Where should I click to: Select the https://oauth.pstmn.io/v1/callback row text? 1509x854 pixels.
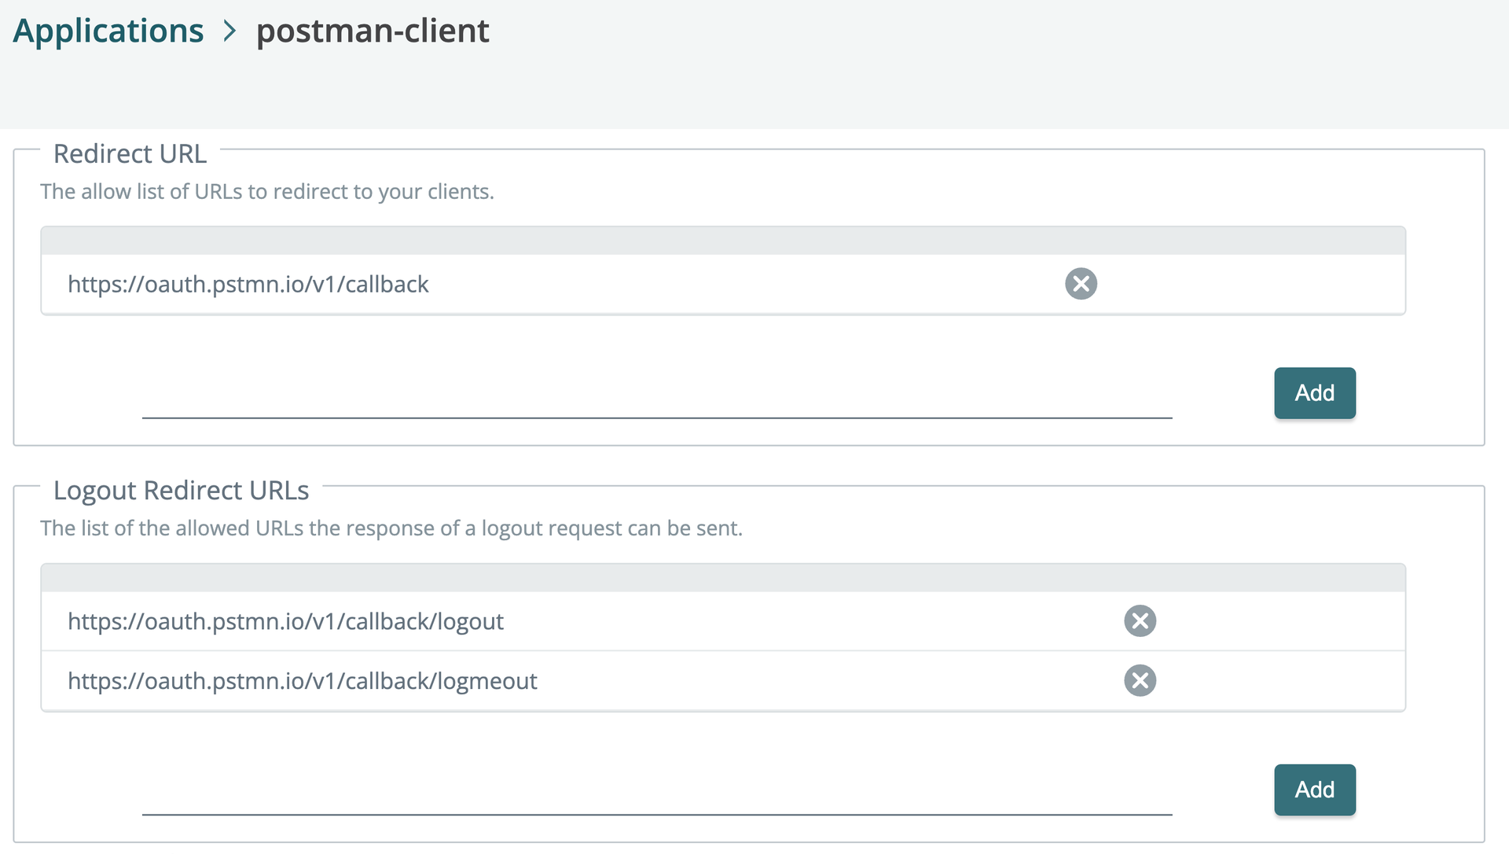pyautogui.click(x=248, y=284)
